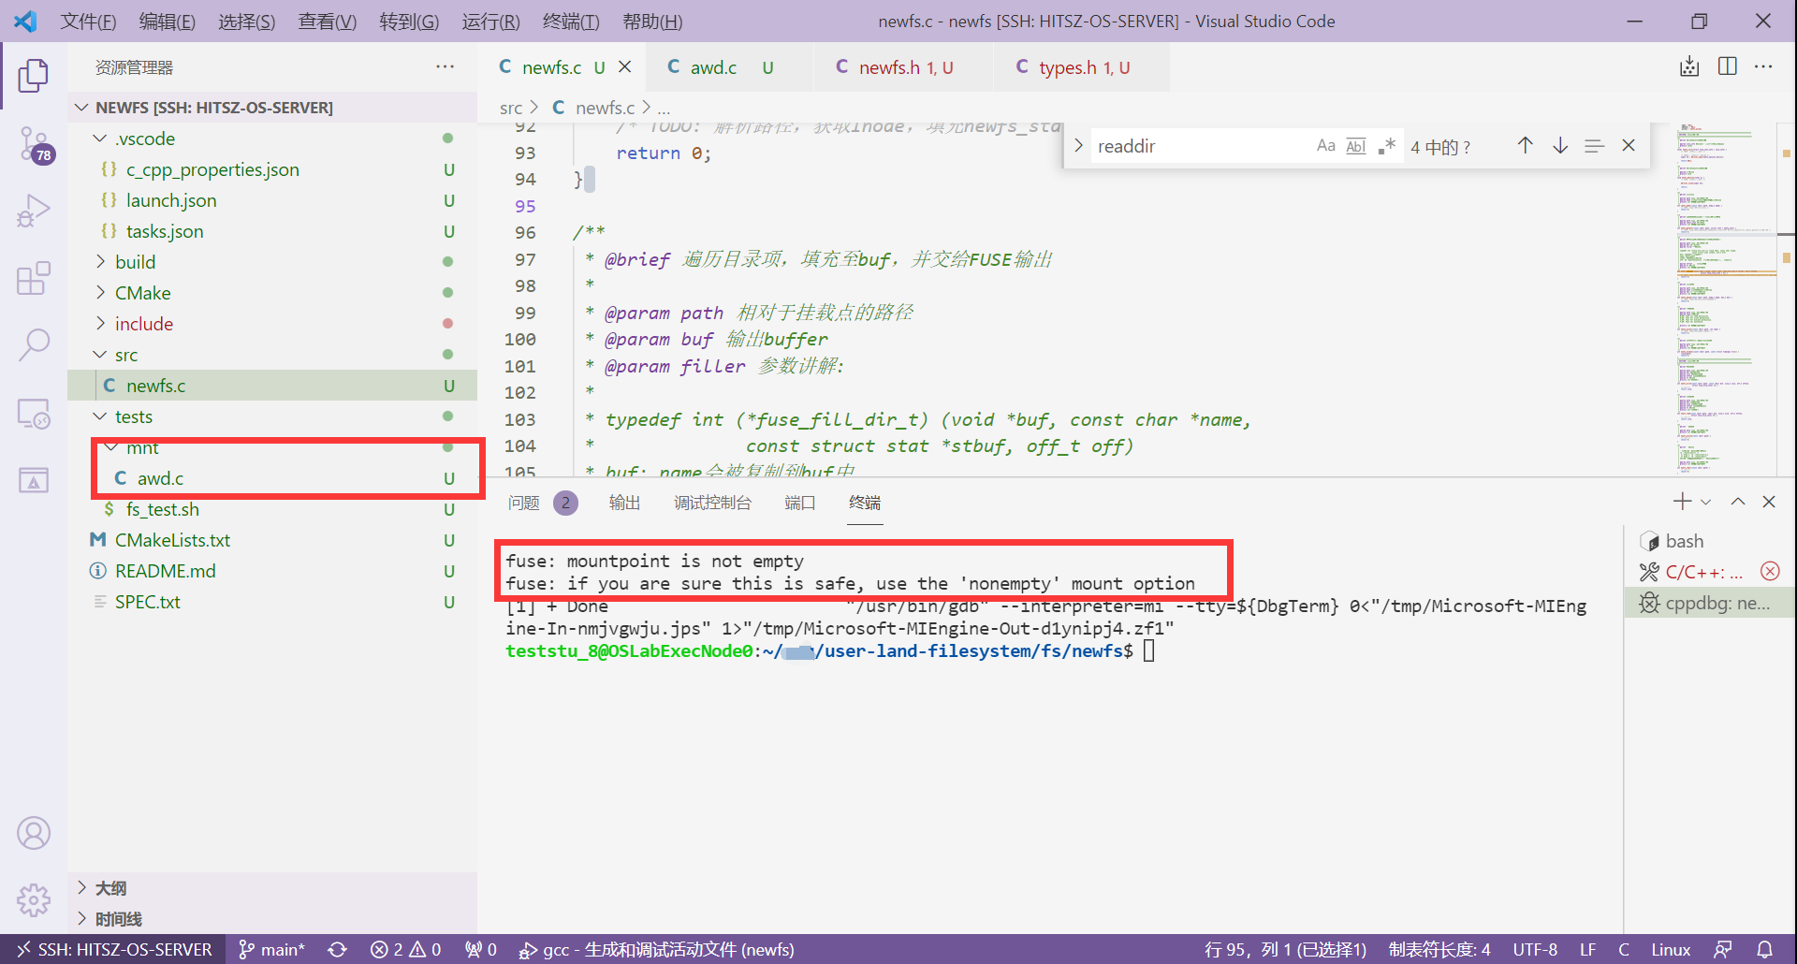Viewport: 1797px width, 964px height.
Task: Open the 终端(T) menu
Action: (x=571, y=21)
